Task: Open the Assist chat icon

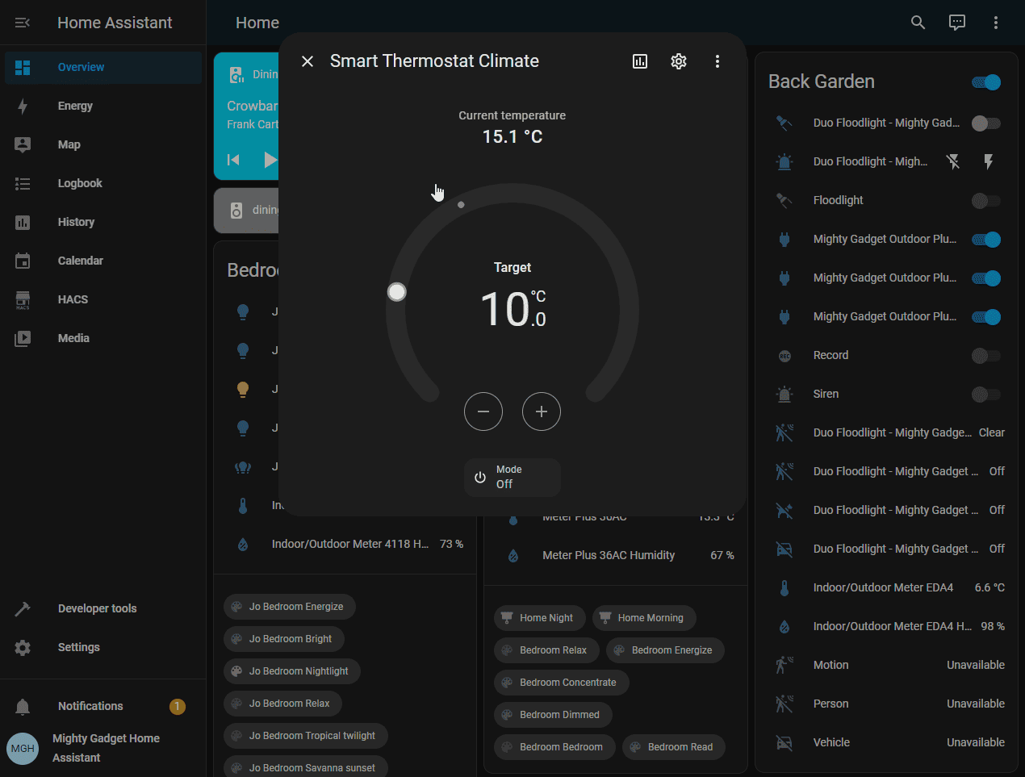Action: point(956,23)
